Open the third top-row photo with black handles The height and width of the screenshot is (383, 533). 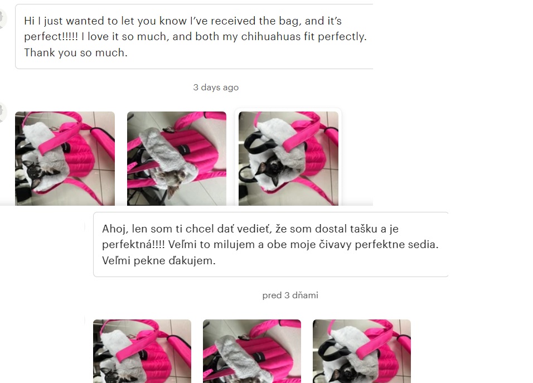(289, 158)
